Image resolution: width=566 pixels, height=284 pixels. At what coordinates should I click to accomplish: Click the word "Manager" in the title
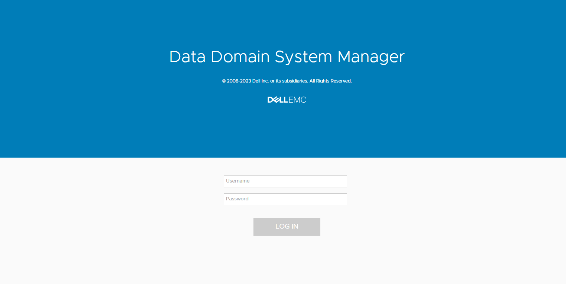click(371, 57)
